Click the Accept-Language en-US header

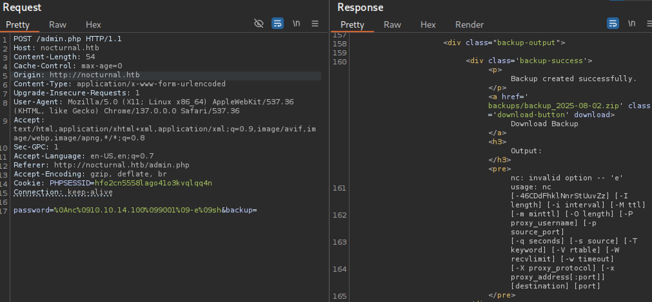point(84,156)
